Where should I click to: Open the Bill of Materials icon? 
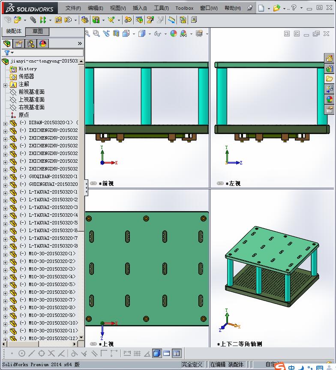click(x=139, y=20)
